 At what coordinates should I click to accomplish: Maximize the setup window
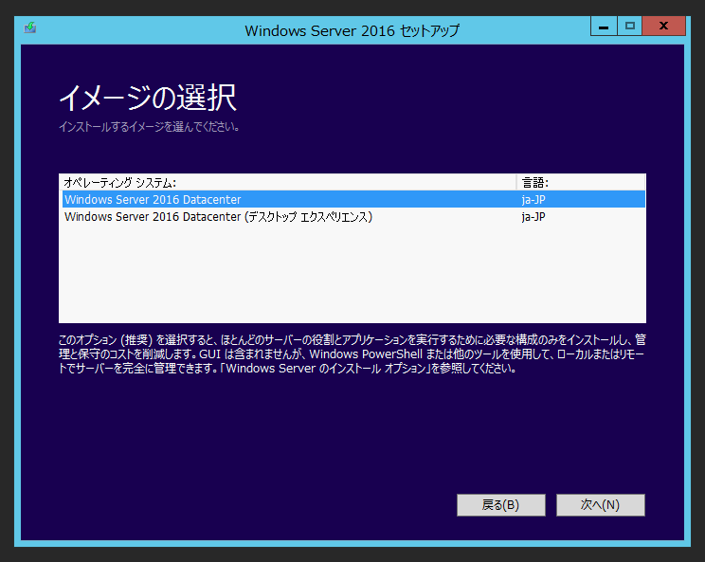point(629,27)
